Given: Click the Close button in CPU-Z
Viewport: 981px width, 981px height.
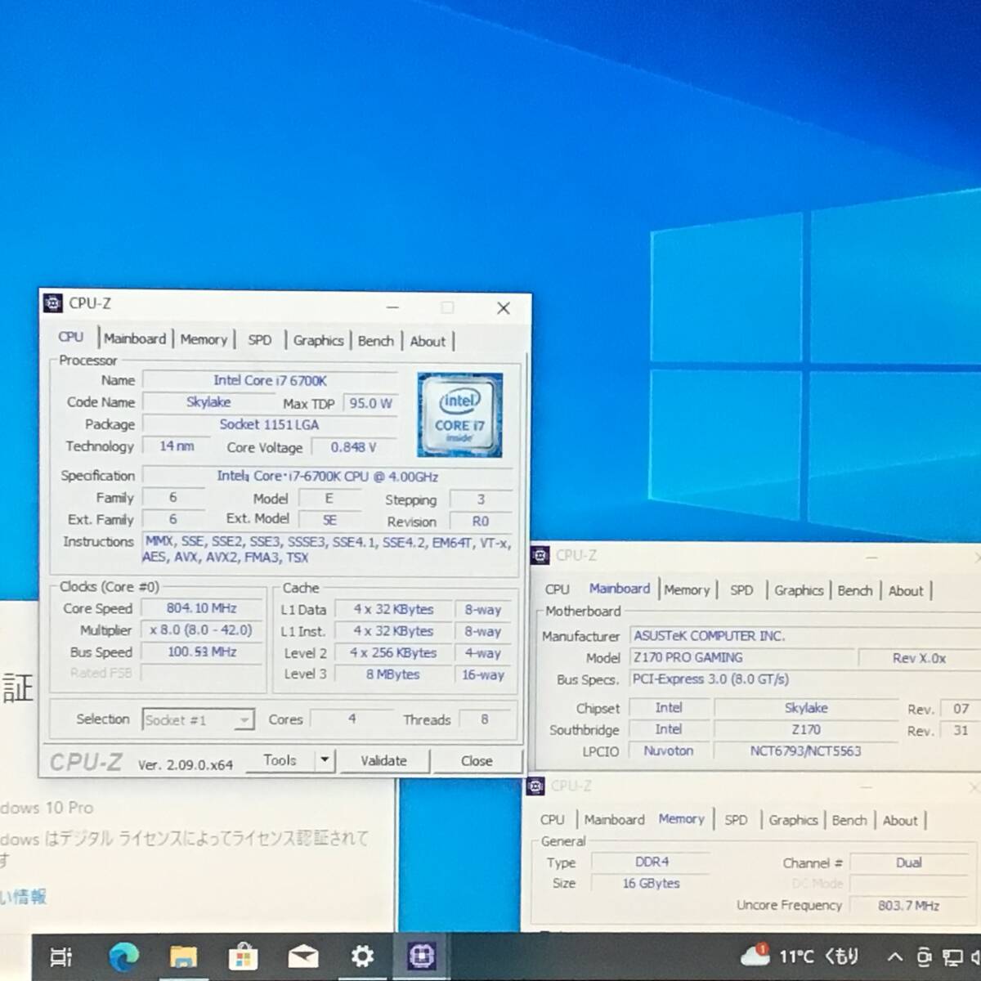Looking at the screenshot, I should pos(477,761).
